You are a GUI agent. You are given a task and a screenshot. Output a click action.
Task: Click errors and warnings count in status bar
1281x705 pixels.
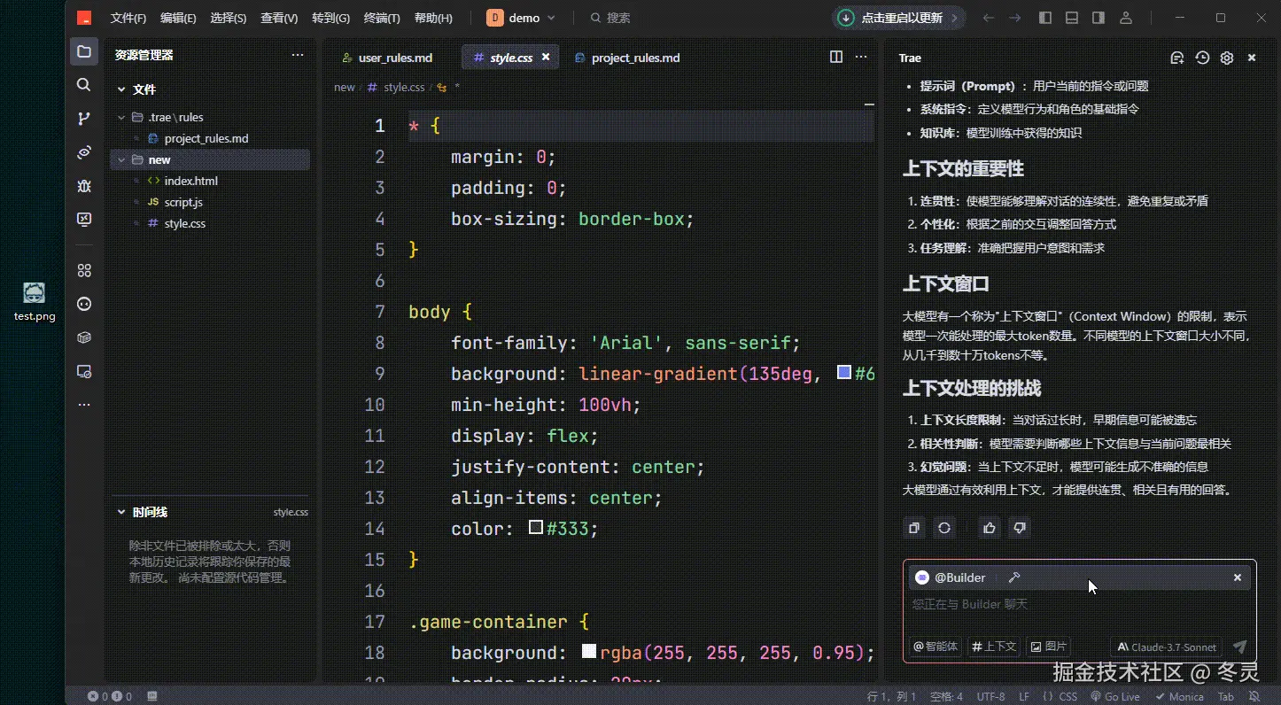click(110, 696)
